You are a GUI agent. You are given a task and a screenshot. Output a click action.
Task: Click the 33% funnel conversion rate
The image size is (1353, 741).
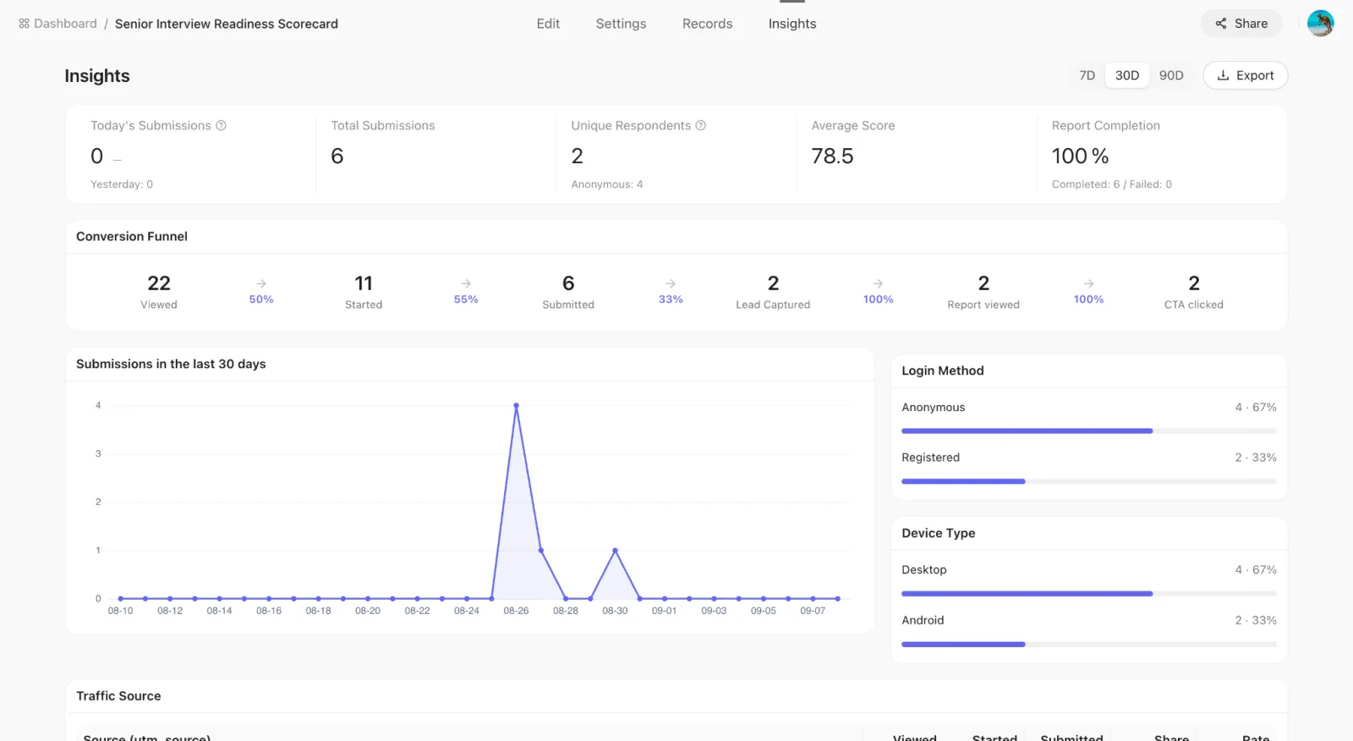[x=671, y=299]
